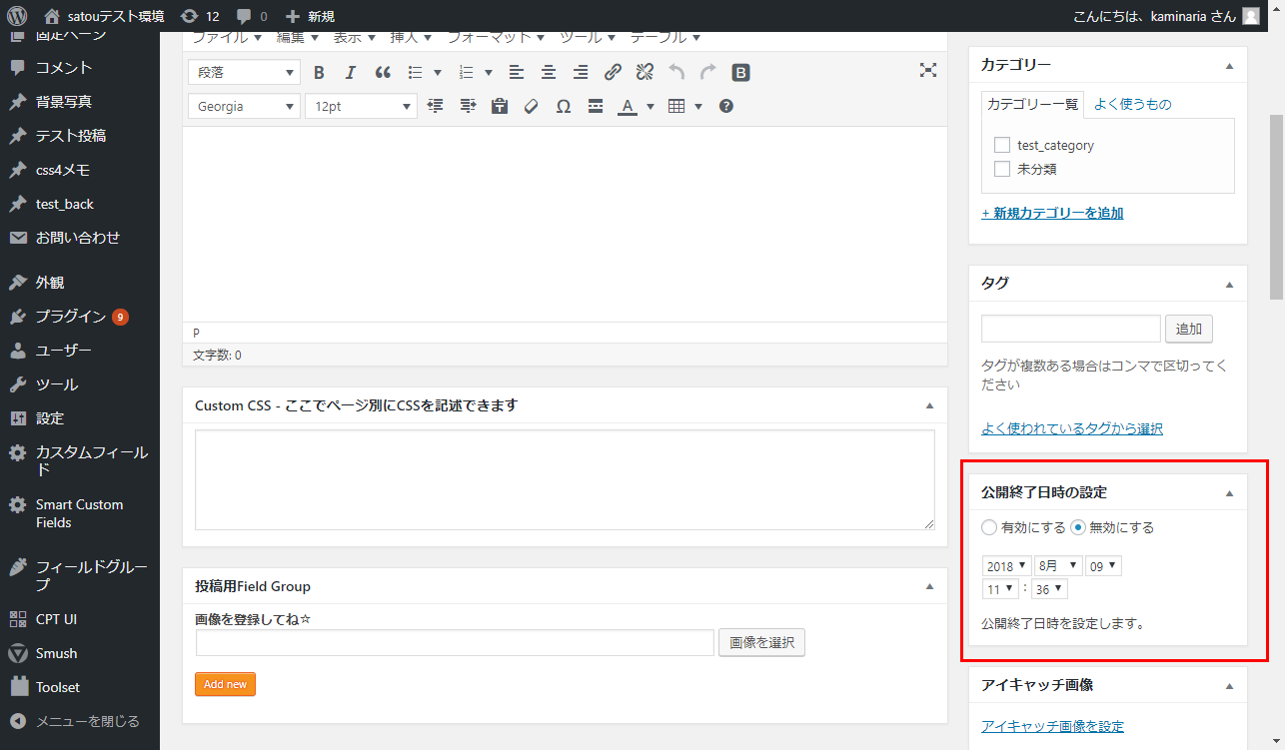This screenshot has height=750, width=1285.
Task: Open the 8月 month dropdown
Action: coord(1058,566)
